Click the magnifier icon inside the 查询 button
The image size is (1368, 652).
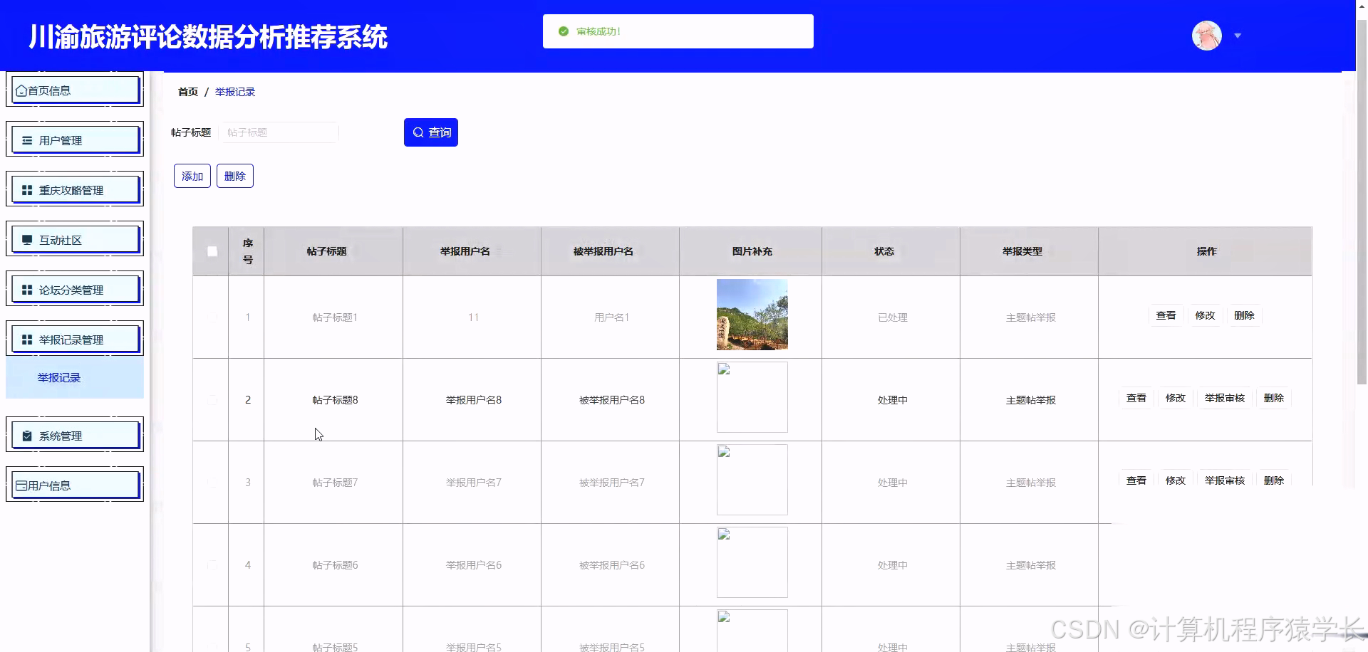coord(418,132)
